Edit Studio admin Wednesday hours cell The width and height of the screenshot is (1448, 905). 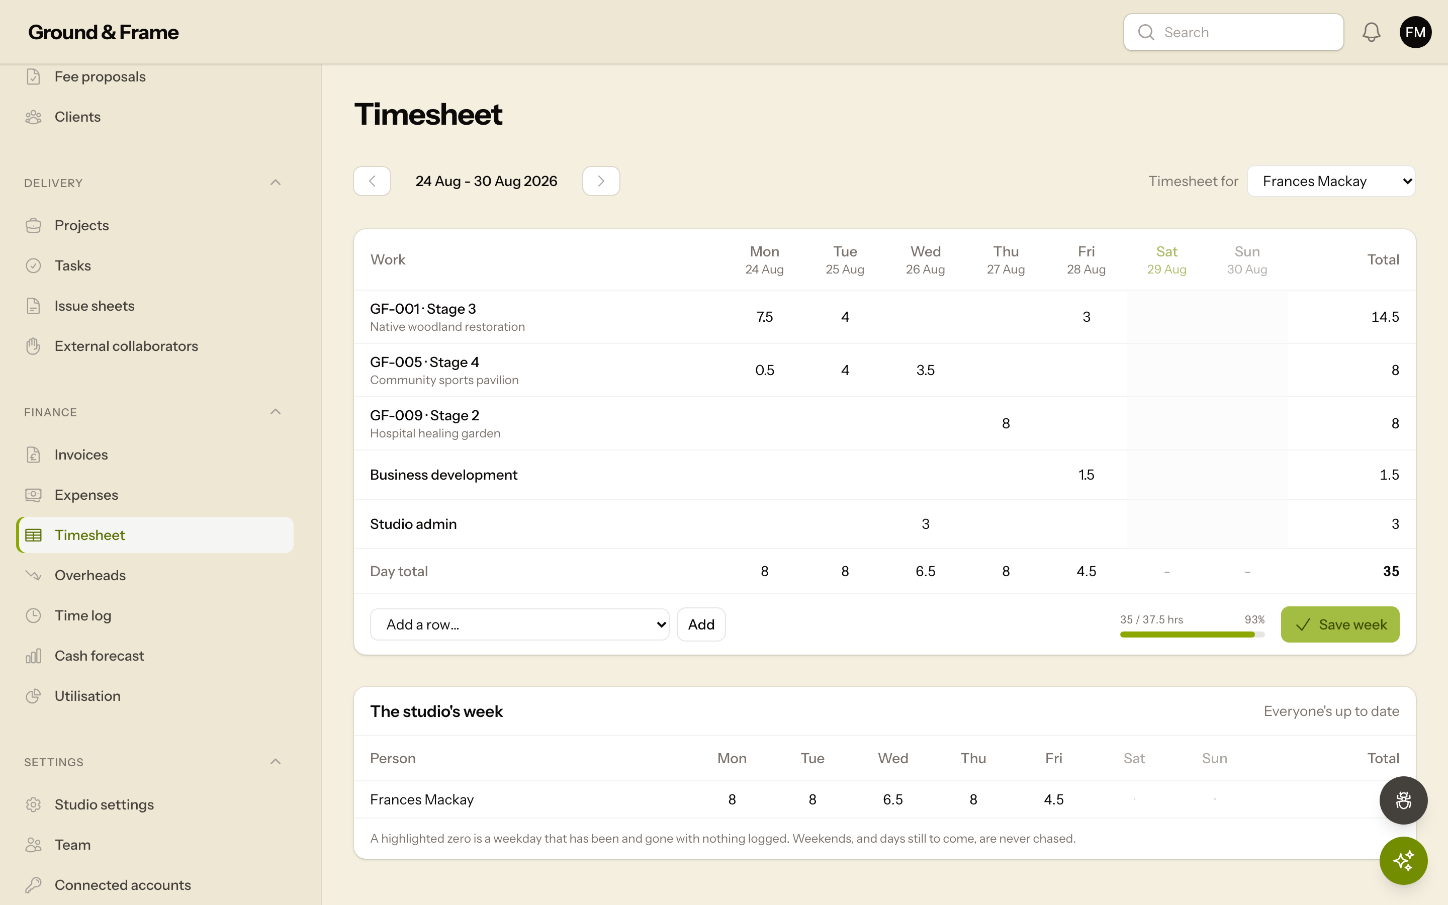click(926, 524)
